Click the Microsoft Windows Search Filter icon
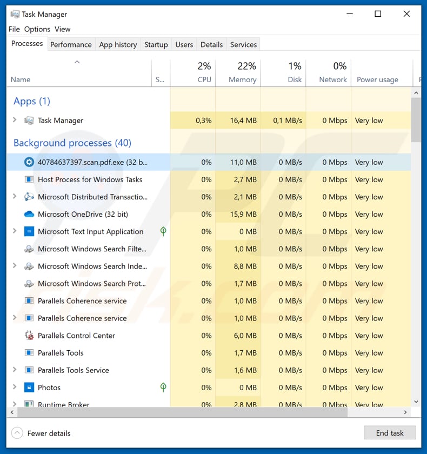This screenshot has width=427, height=454. click(x=29, y=249)
